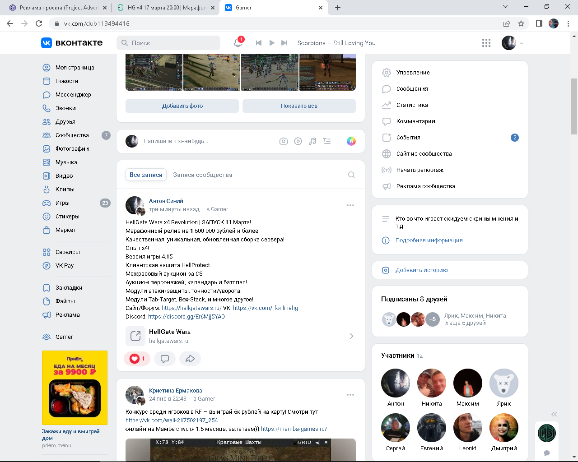
Task: Open Видео icon in sidebar
Action: click(47, 176)
